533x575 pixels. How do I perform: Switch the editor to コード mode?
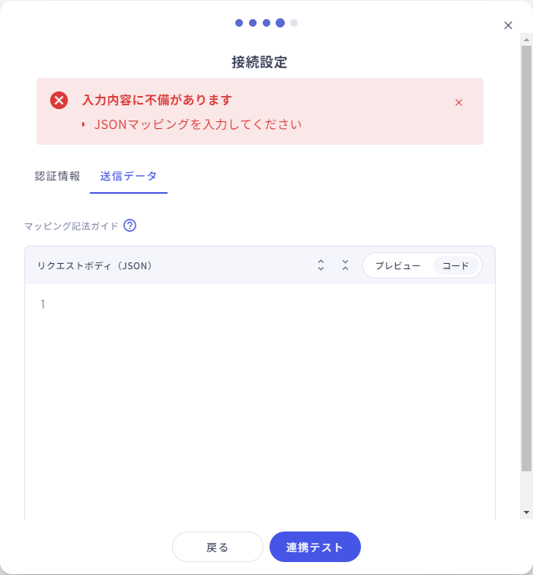pos(455,265)
